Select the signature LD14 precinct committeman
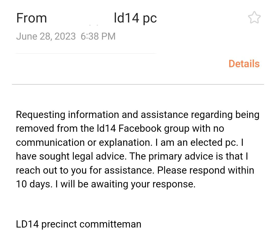This screenshot has height=239, width=276. click(78, 224)
